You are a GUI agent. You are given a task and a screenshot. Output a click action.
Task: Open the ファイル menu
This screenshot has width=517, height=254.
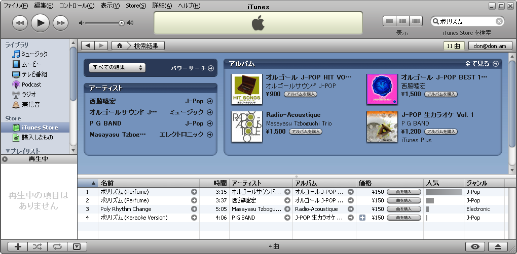point(16,6)
